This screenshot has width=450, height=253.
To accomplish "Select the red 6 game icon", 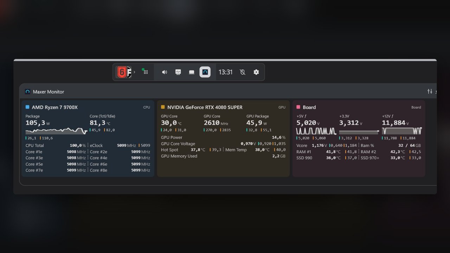I will tap(121, 72).
